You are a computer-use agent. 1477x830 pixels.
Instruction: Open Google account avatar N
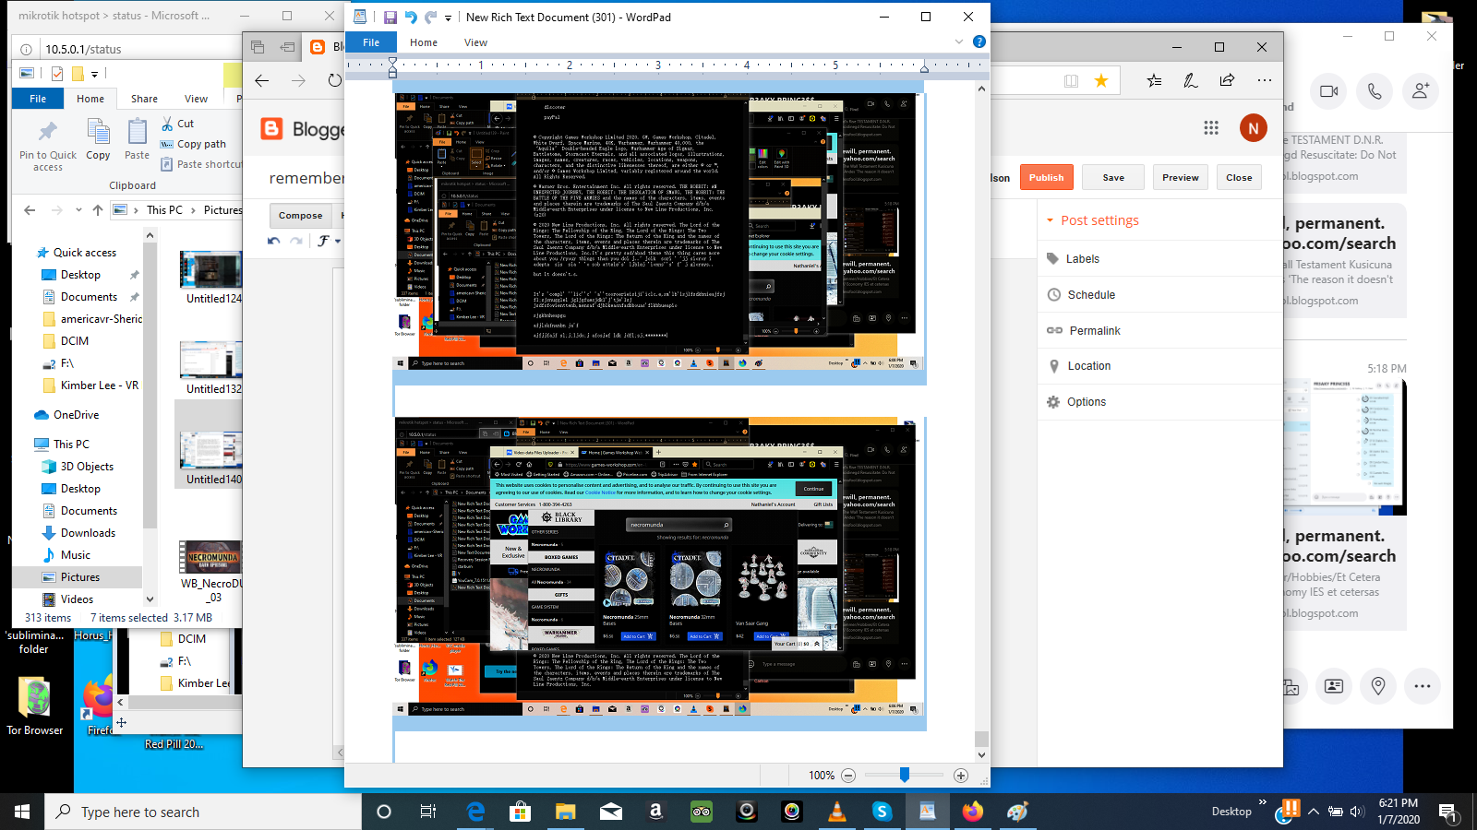pos(1253,128)
